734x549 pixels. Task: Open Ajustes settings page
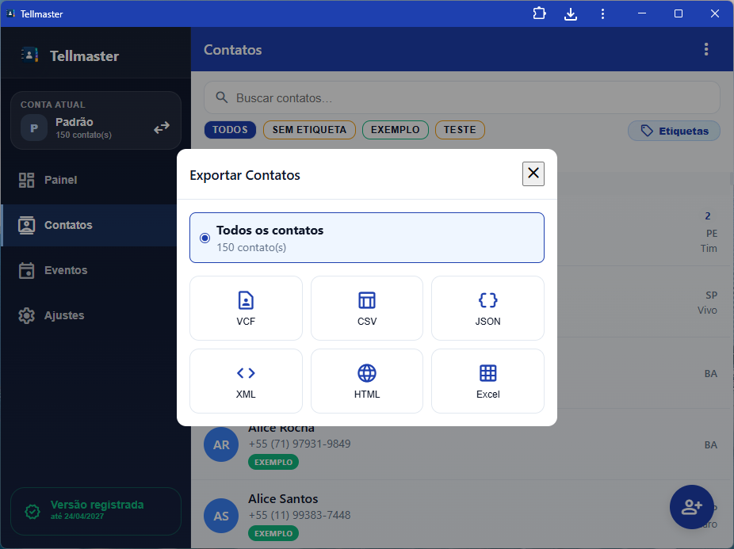pos(63,315)
